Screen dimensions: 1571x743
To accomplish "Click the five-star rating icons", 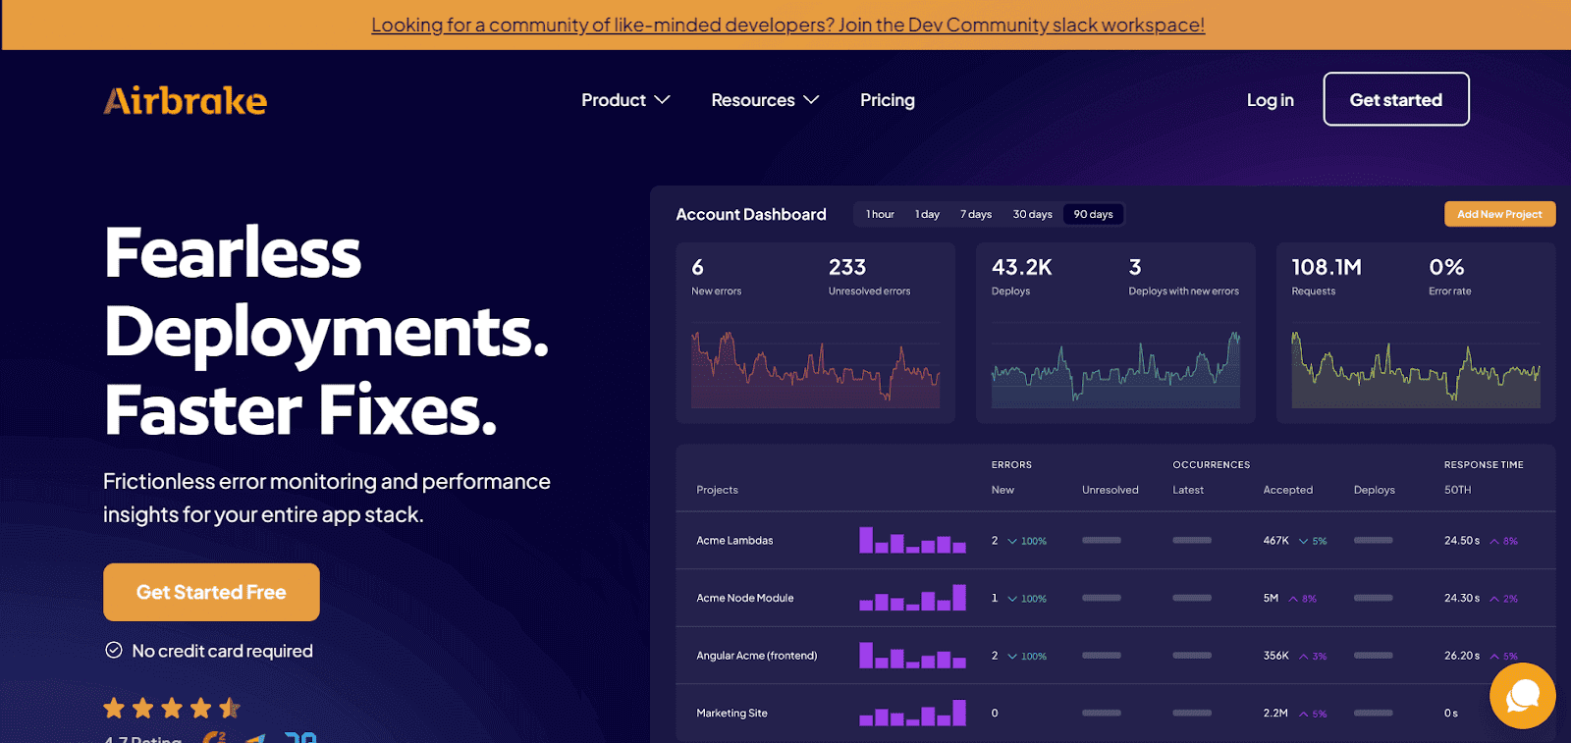I will click(x=172, y=708).
